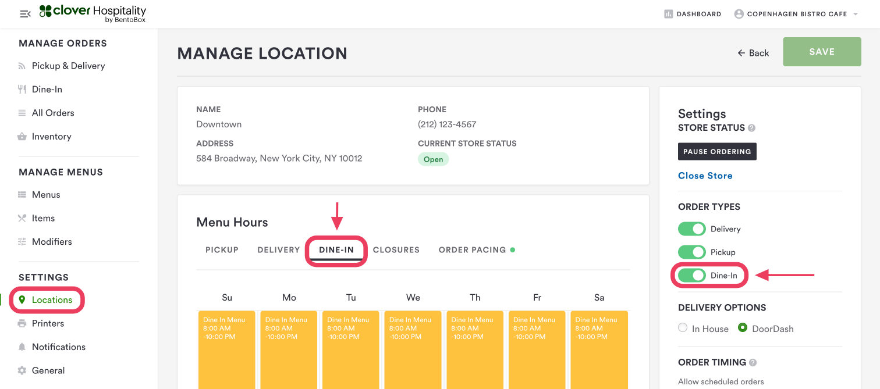The height and width of the screenshot is (389, 880).
Task: Collapse the sidebar with the hamburger icon
Action: tap(25, 14)
